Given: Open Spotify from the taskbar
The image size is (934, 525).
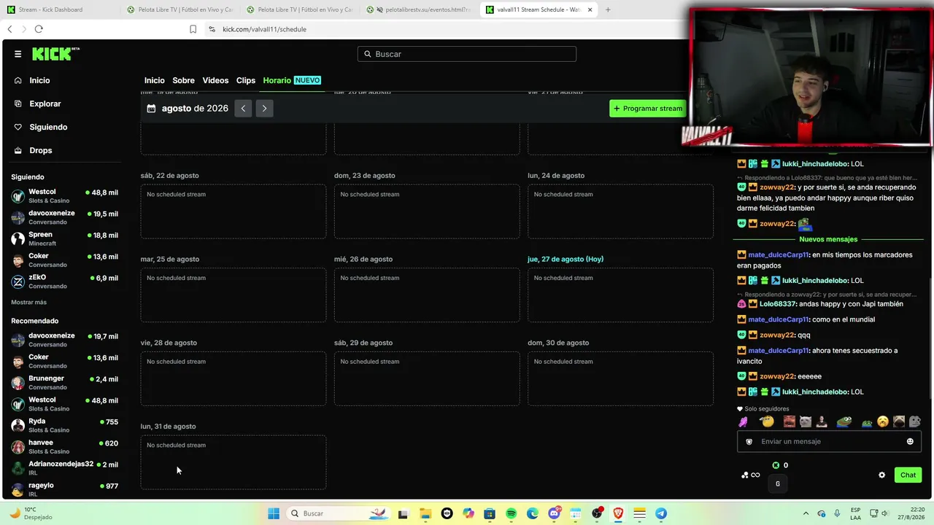Looking at the screenshot, I should [511, 513].
